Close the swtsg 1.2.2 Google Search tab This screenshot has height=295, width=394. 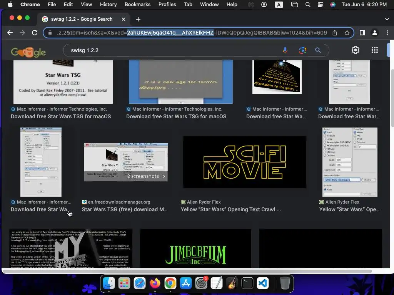[124, 19]
